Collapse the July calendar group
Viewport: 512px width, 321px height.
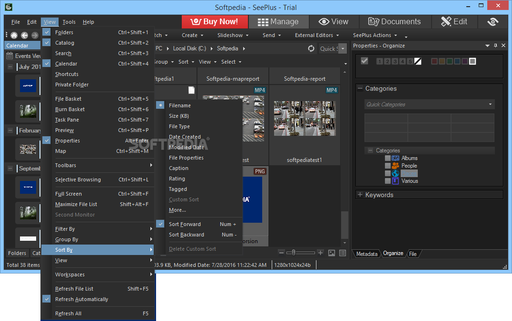[10, 67]
